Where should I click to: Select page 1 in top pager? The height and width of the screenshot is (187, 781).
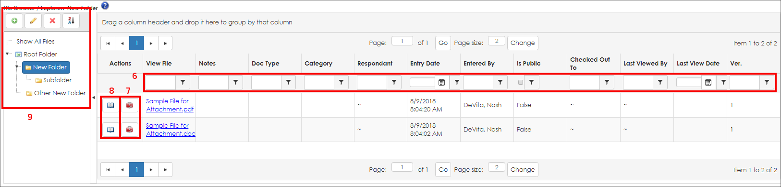coord(137,43)
